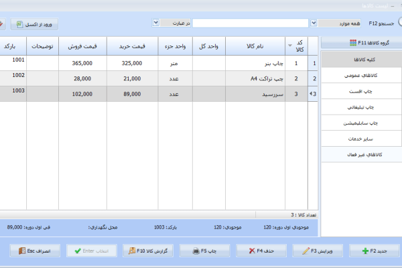
Task: Click the نام کالا column header
Action: click(x=255, y=46)
